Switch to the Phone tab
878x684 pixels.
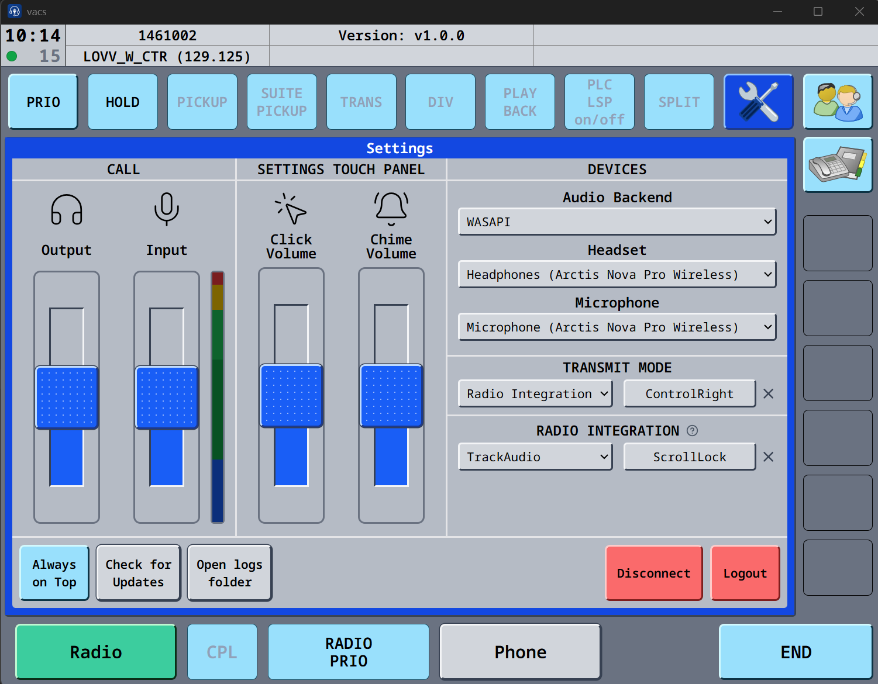tap(520, 652)
